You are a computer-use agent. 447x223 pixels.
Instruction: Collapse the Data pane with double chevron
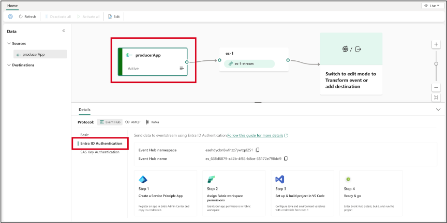64,31
